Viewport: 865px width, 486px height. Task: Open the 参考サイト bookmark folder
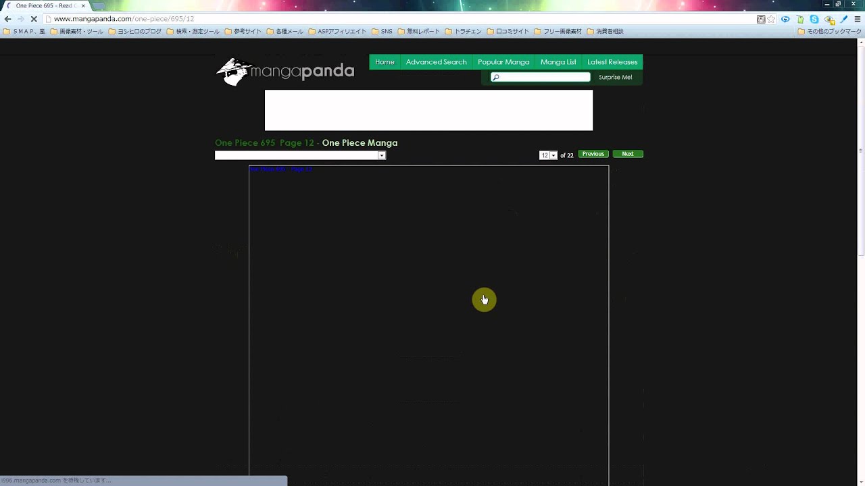[x=243, y=31]
